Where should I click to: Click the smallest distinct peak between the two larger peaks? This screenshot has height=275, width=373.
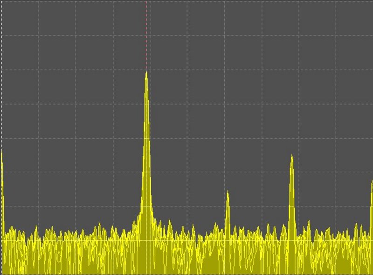coord(228,192)
